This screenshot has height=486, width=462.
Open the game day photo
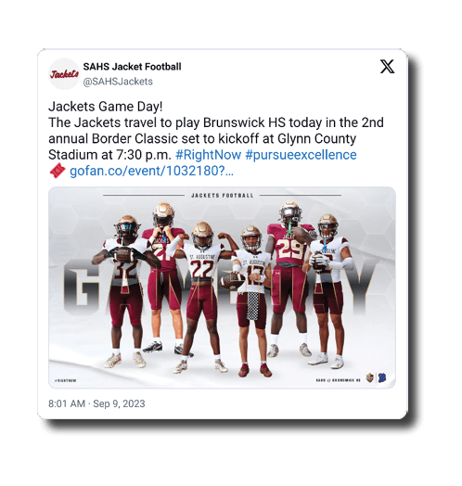click(x=222, y=288)
